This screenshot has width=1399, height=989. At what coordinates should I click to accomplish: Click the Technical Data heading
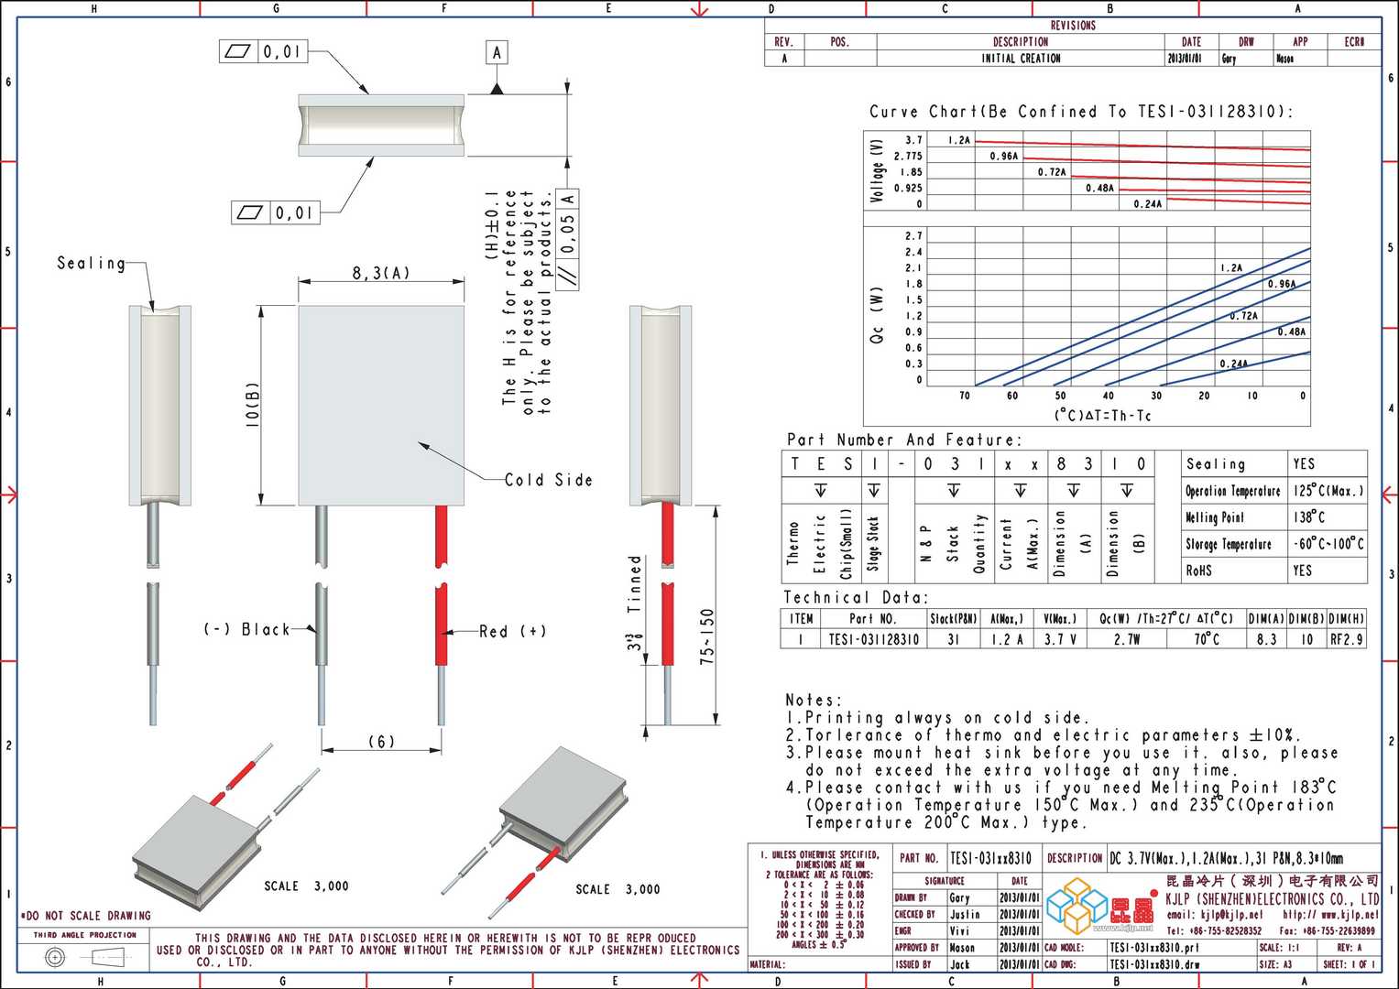tap(856, 597)
